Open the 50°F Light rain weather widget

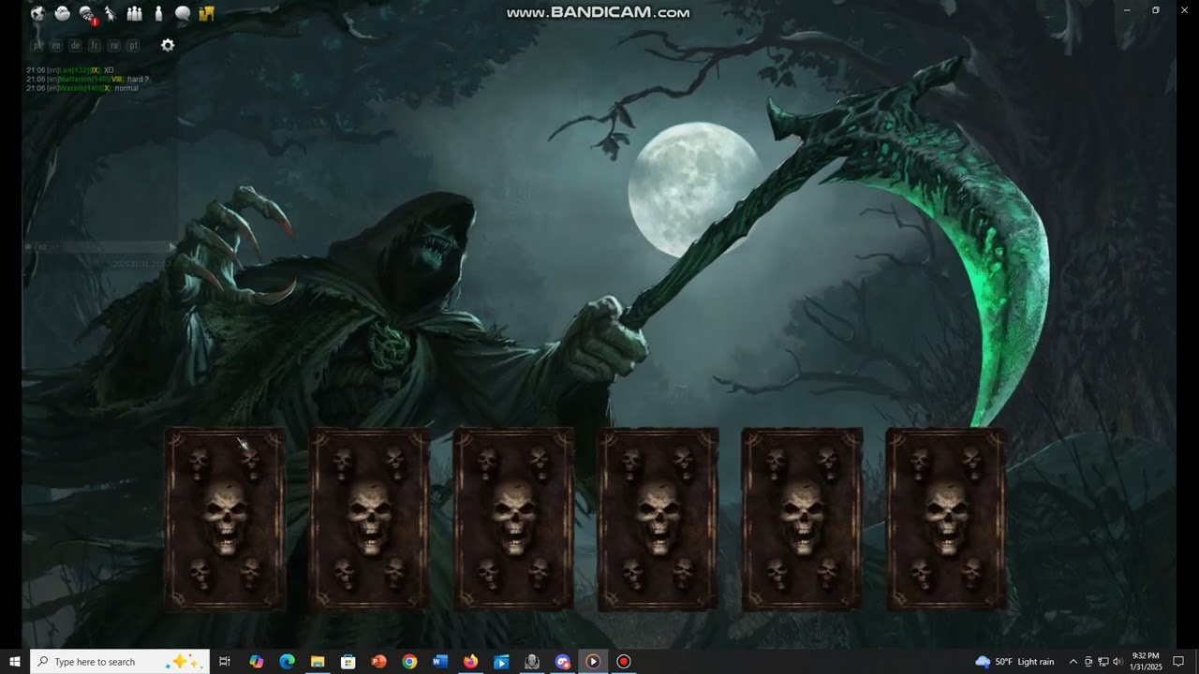pyautogui.click(x=1014, y=662)
